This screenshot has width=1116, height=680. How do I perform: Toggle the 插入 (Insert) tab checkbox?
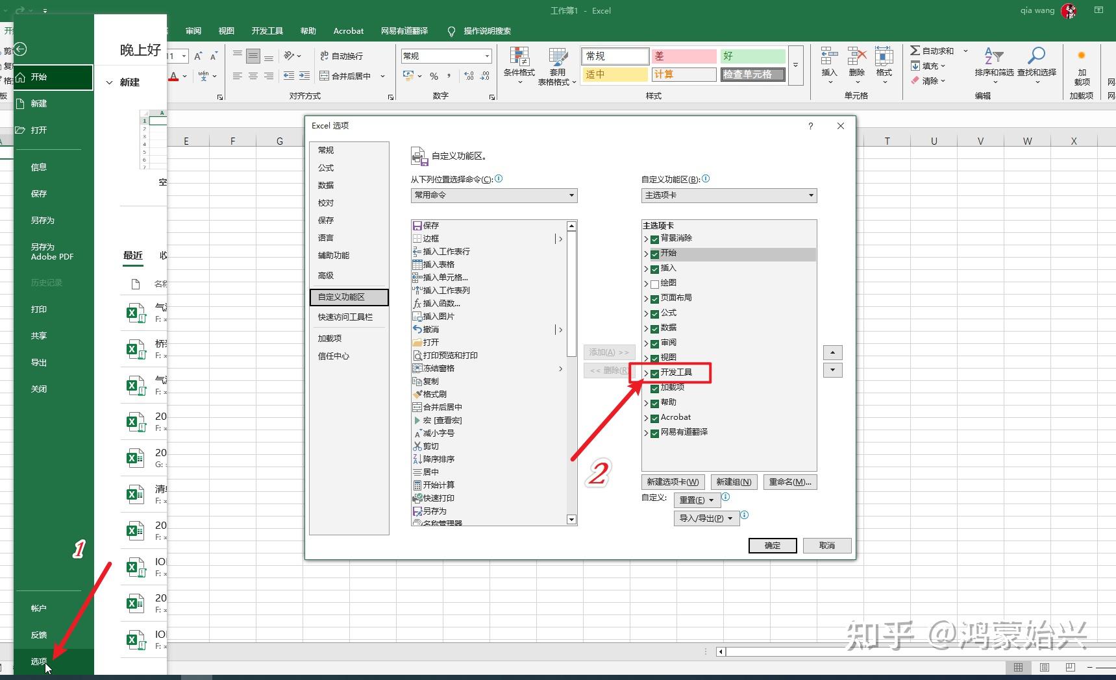click(x=655, y=269)
